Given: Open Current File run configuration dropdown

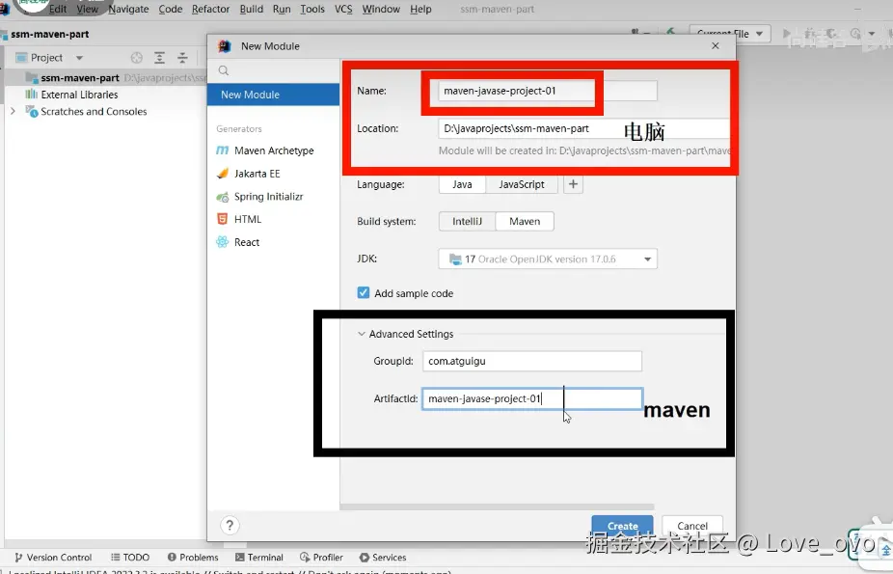Looking at the screenshot, I should 730,34.
